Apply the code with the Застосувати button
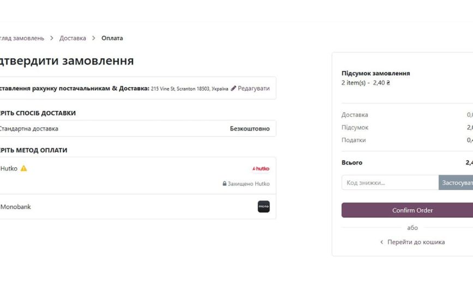The width and height of the screenshot is (473, 295). (457, 182)
